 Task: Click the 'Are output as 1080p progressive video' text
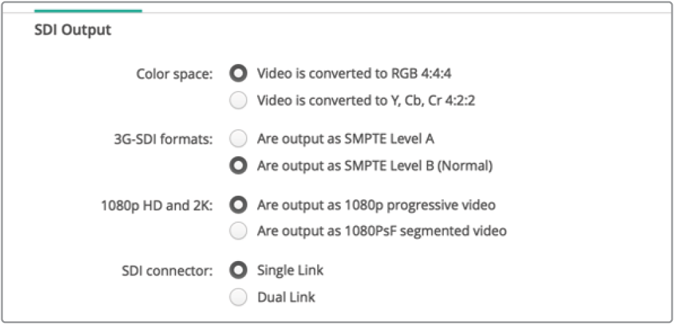376,205
